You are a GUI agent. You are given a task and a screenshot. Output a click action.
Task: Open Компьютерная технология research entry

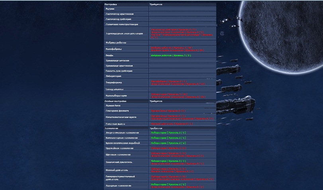click(x=122, y=138)
